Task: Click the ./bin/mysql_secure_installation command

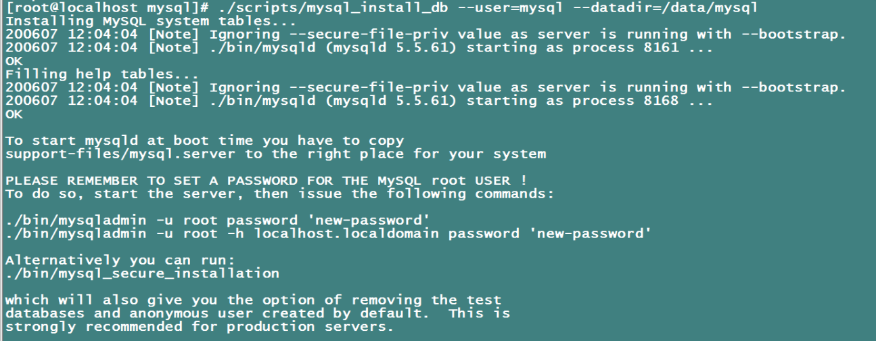Action: point(142,273)
